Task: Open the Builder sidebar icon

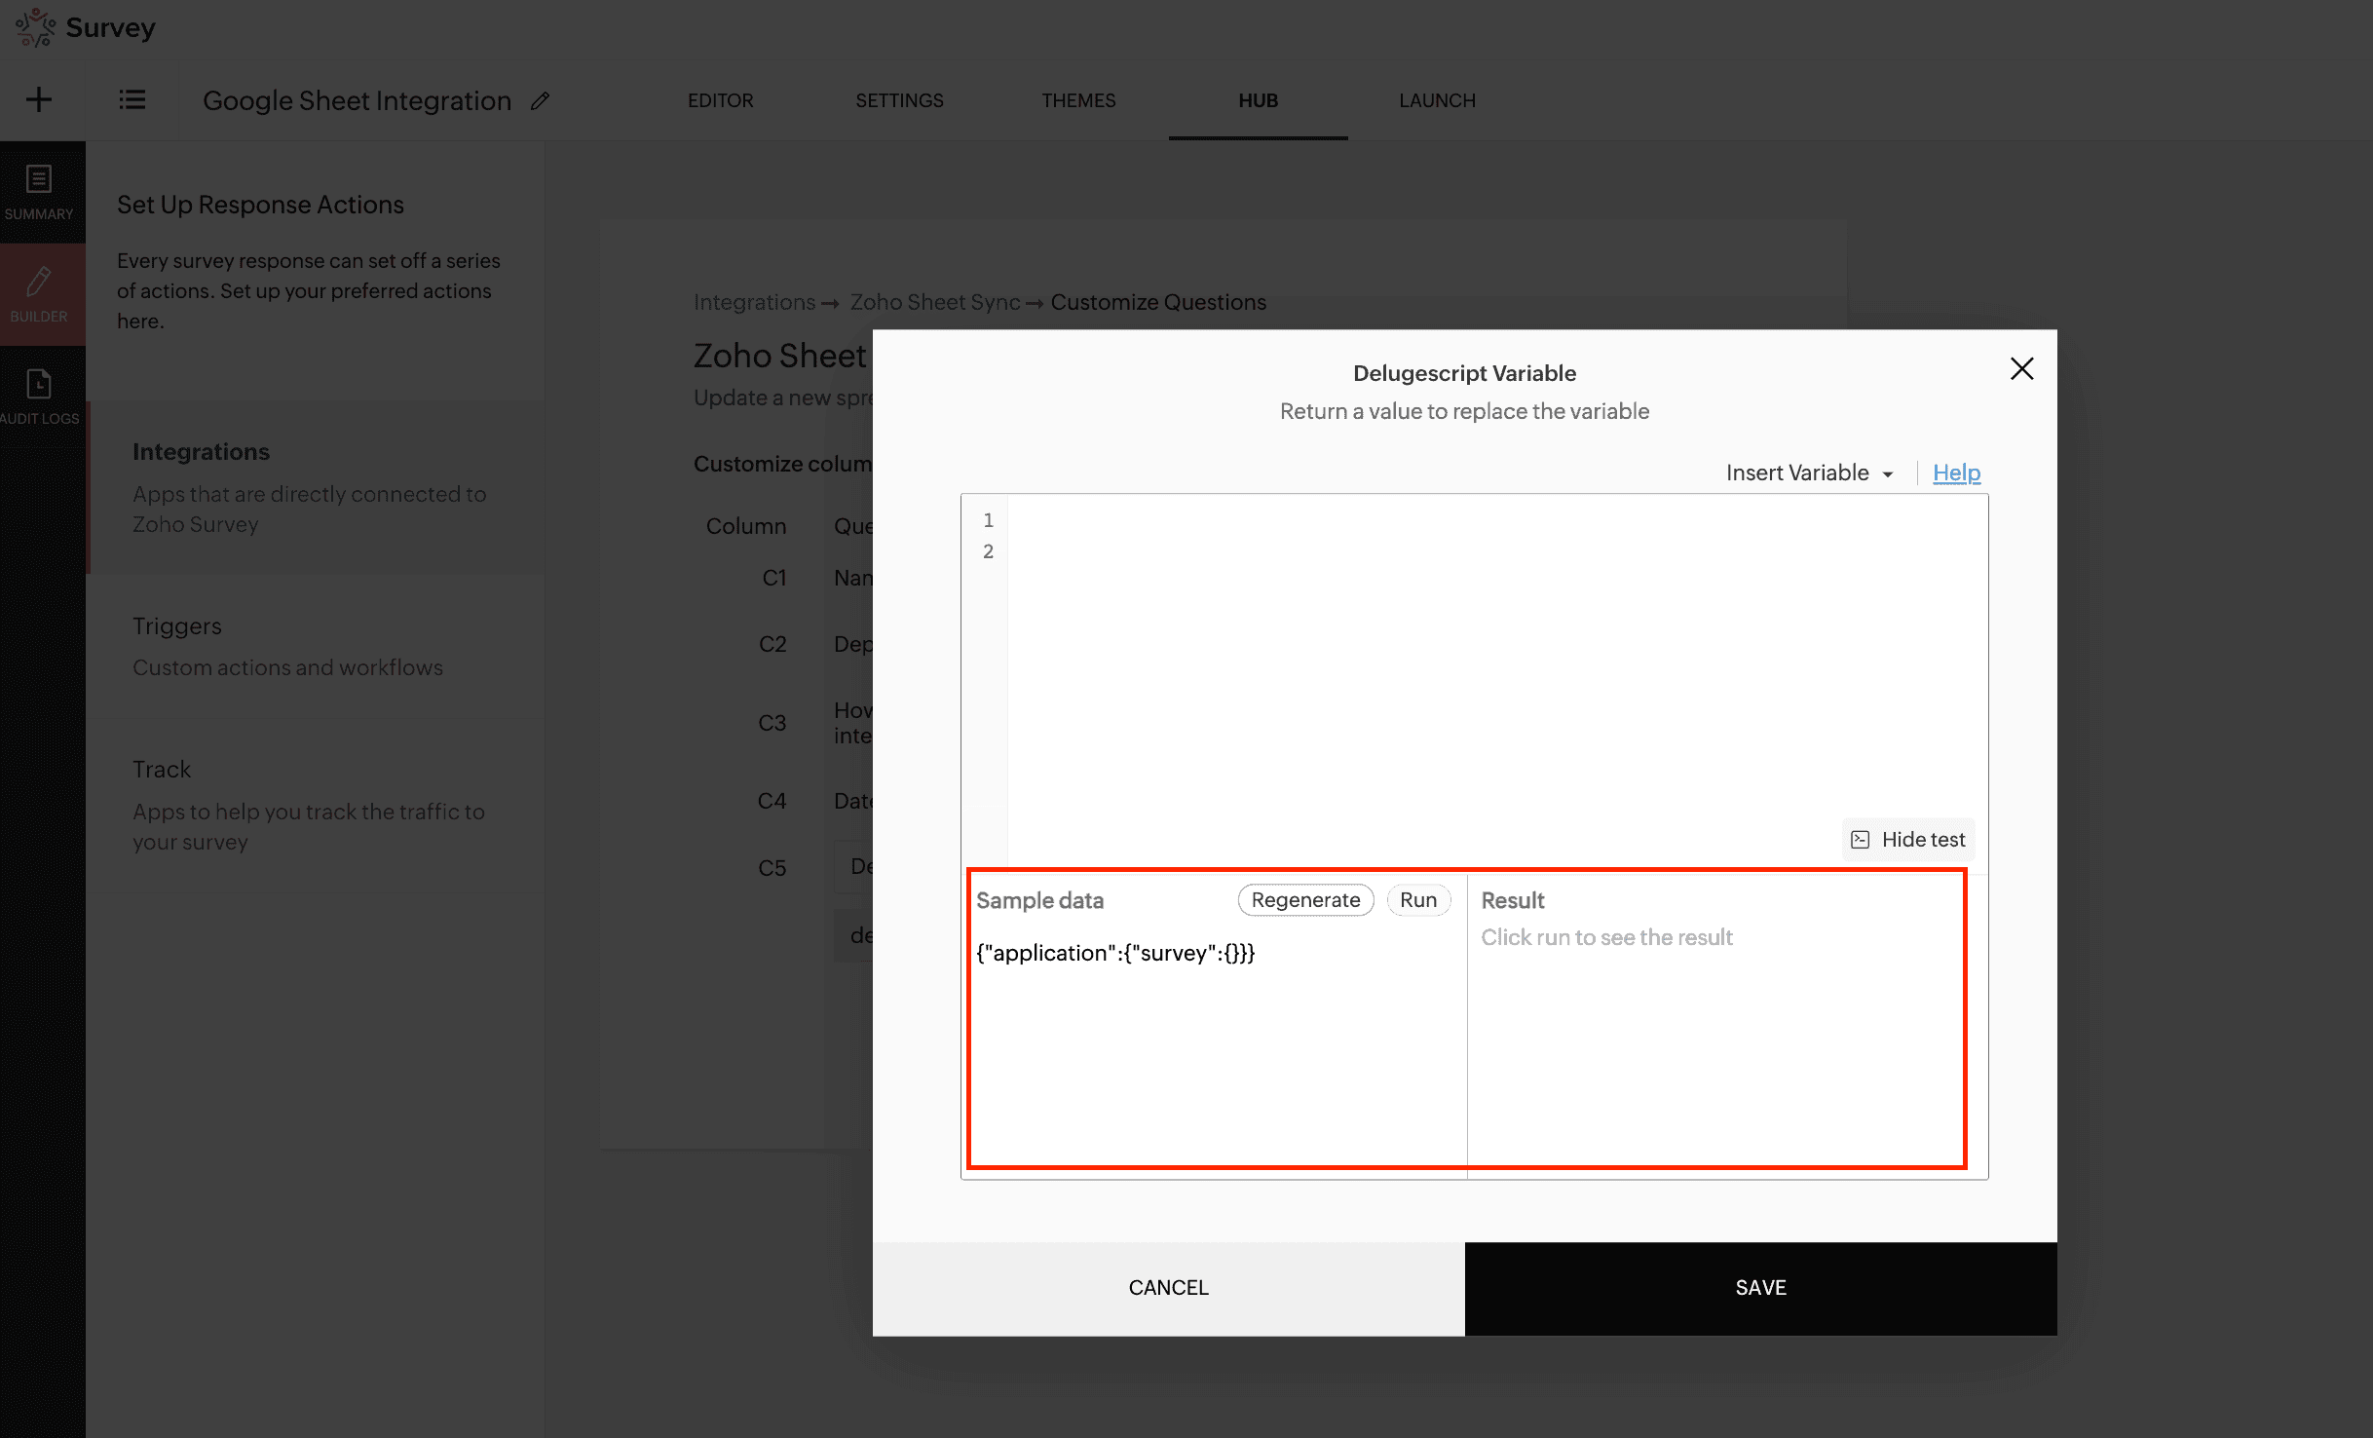Action: pos(39,293)
